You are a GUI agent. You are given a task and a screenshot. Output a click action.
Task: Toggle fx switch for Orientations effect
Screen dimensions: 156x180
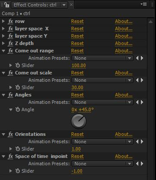pos(11,135)
